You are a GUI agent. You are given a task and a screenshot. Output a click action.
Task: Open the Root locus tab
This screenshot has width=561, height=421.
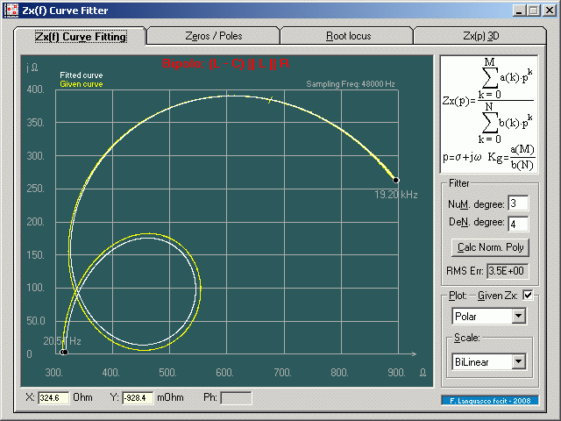[x=348, y=36]
